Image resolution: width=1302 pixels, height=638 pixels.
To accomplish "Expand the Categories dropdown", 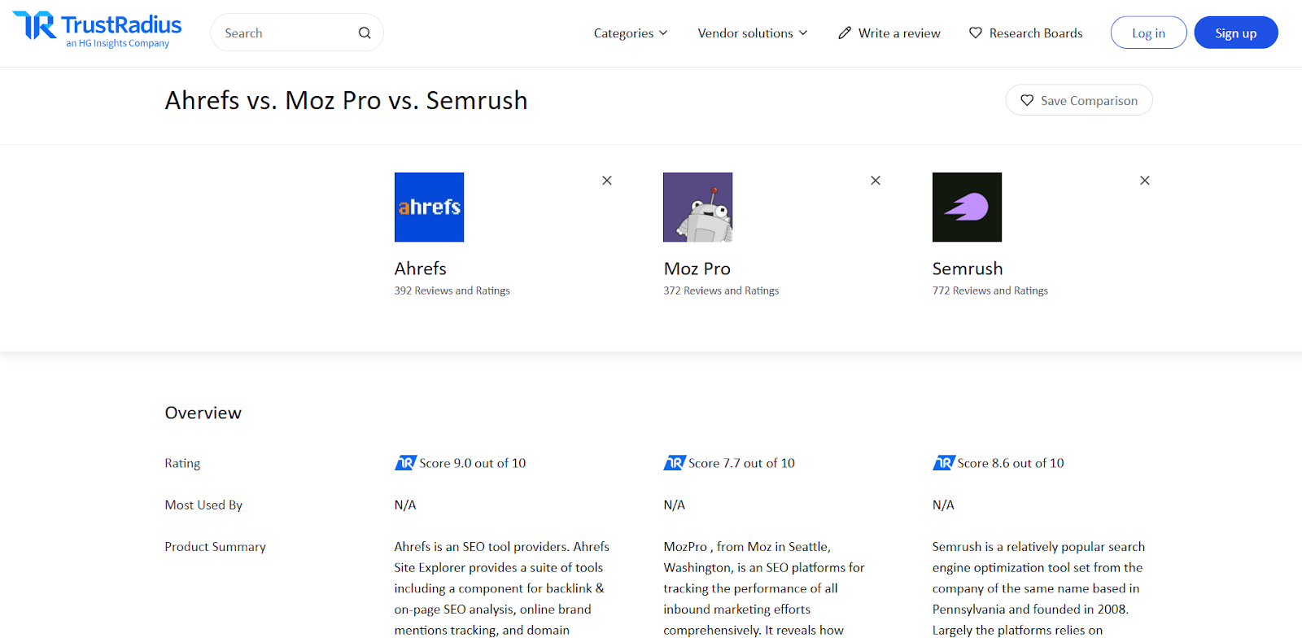I will pyautogui.click(x=631, y=33).
